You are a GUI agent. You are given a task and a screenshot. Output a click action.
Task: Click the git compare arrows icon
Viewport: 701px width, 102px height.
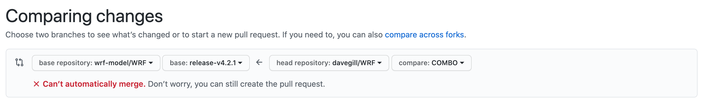tap(19, 62)
